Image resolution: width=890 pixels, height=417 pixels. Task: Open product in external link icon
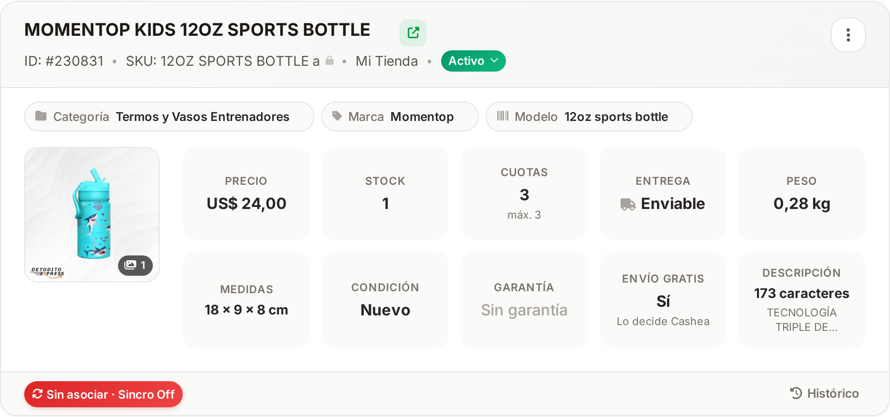coord(413,33)
